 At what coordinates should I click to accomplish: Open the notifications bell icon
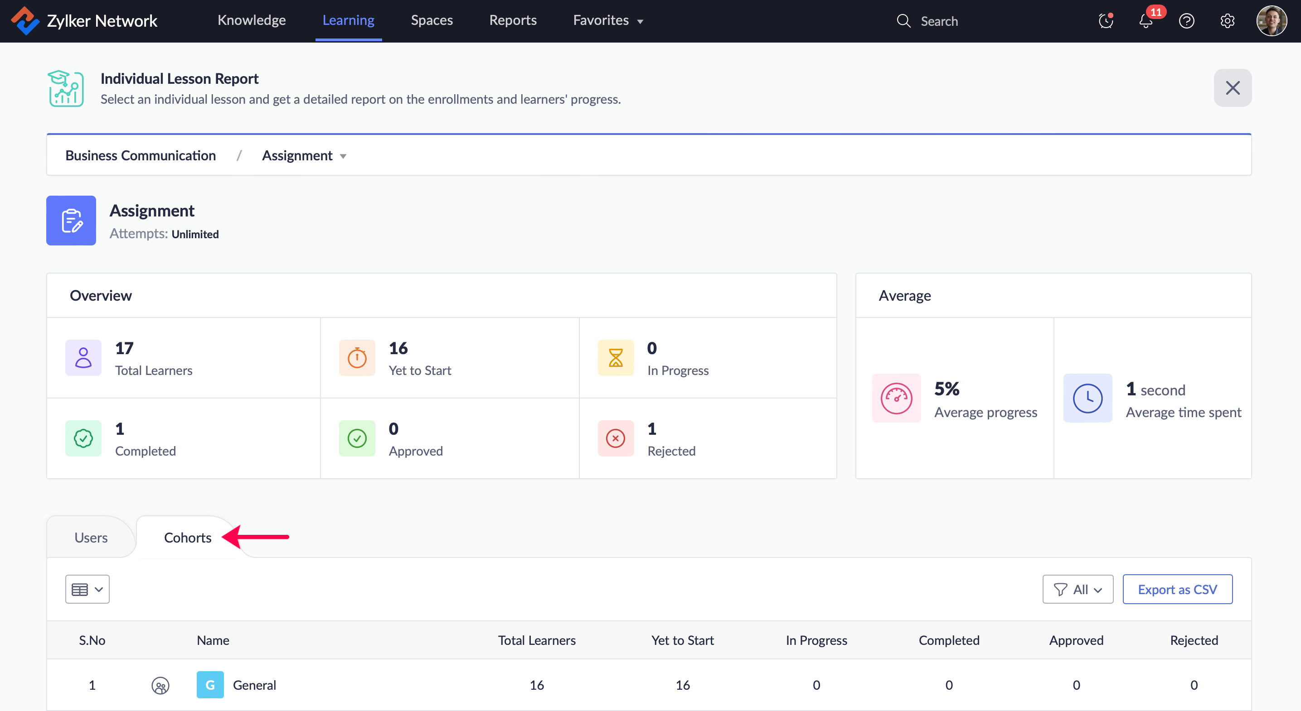[x=1146, y=21]
